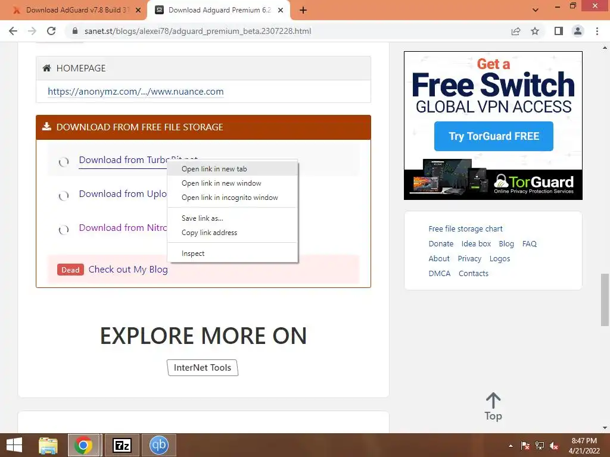Open the browser side panel
The image size is (610, 457).
559,31
